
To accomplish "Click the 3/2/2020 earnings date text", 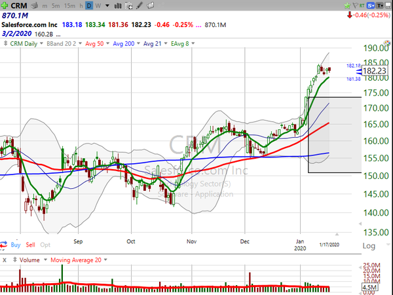I will (16, 33).
